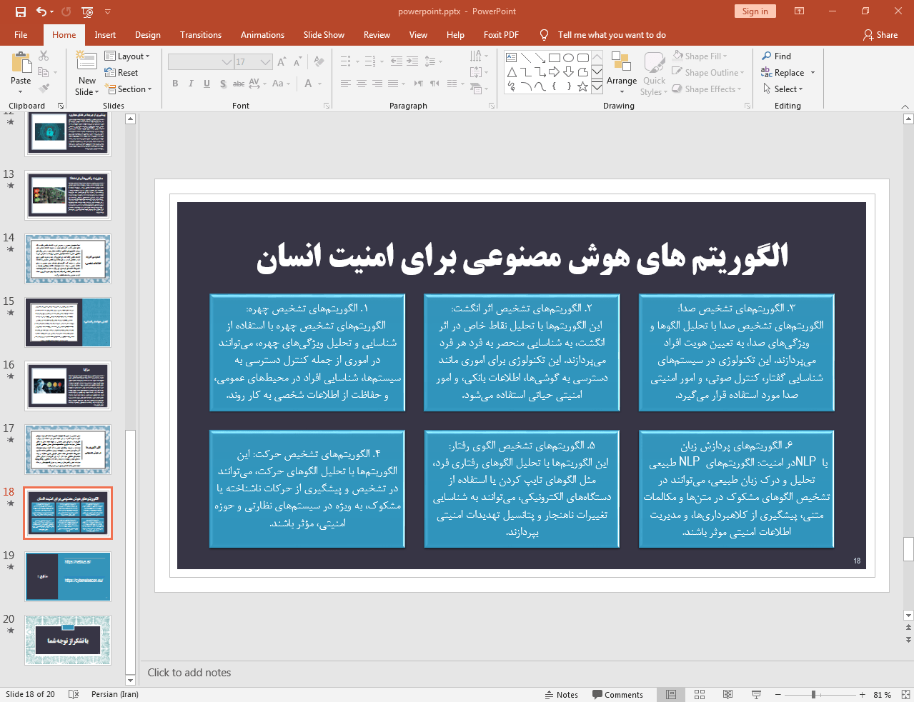Select slide 14 thumbnail

(68, 259)
